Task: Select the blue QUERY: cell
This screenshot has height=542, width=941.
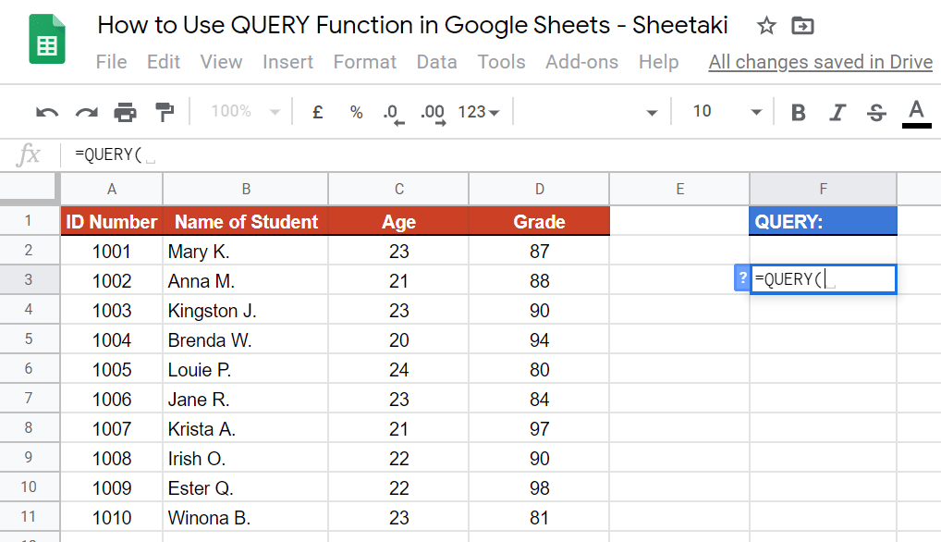Action: pos(823,221)
